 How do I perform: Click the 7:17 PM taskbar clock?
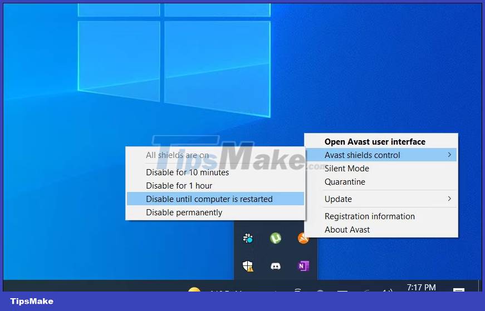click(422, 288)
